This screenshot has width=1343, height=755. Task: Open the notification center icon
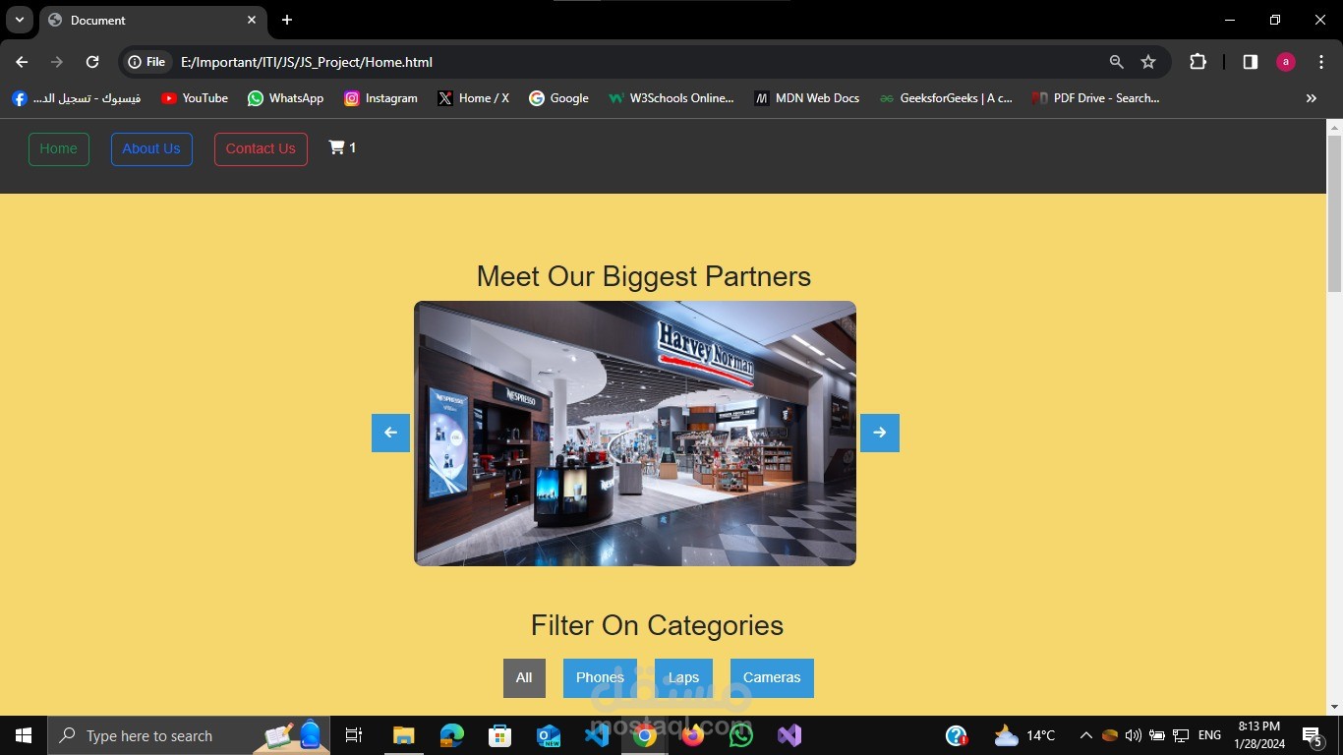(1312, 735)
